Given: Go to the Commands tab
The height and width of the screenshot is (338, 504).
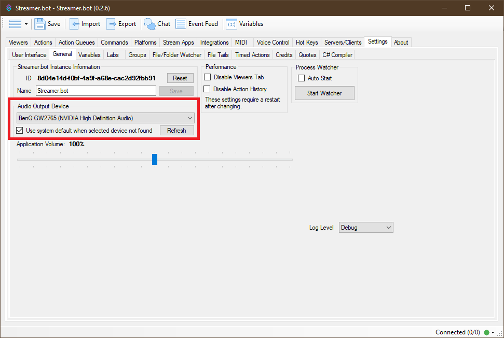Looking at the screenshot, I should click(114, 43).
